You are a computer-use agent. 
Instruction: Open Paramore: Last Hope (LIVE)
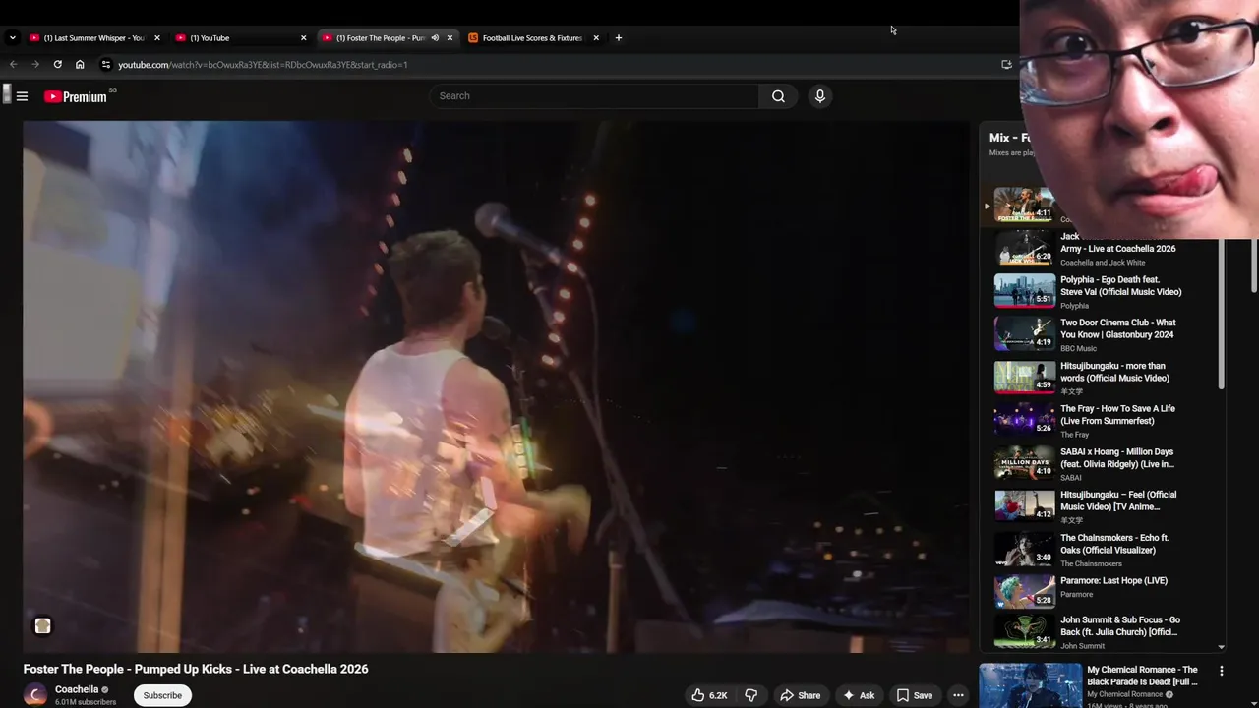[x=1105, y=592]
